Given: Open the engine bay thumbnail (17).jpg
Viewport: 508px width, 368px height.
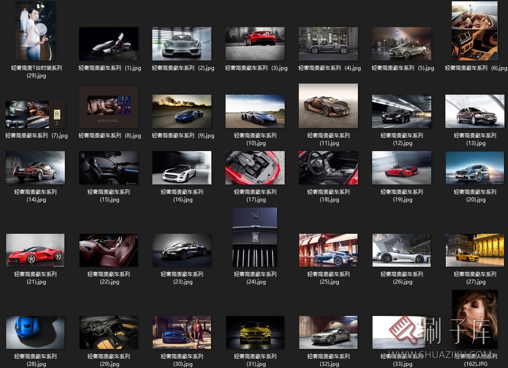Looking at the screenshot, I should click(255, 168).
